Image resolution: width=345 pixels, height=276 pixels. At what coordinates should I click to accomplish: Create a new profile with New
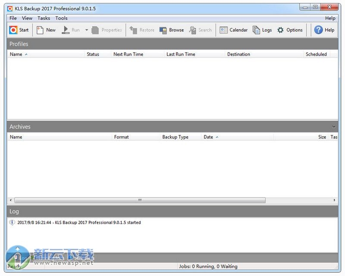46,30
